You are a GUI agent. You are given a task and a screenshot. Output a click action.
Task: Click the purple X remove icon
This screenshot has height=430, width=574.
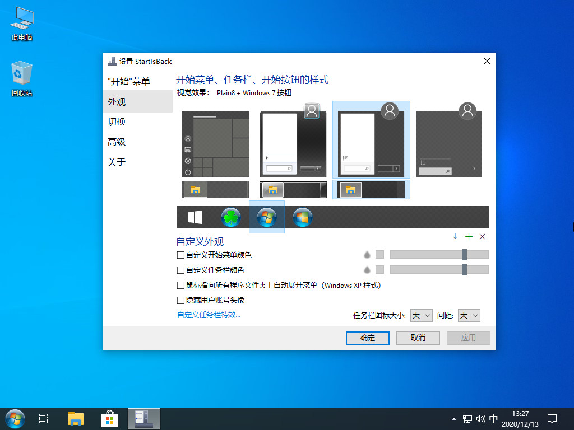pos(483,237)
